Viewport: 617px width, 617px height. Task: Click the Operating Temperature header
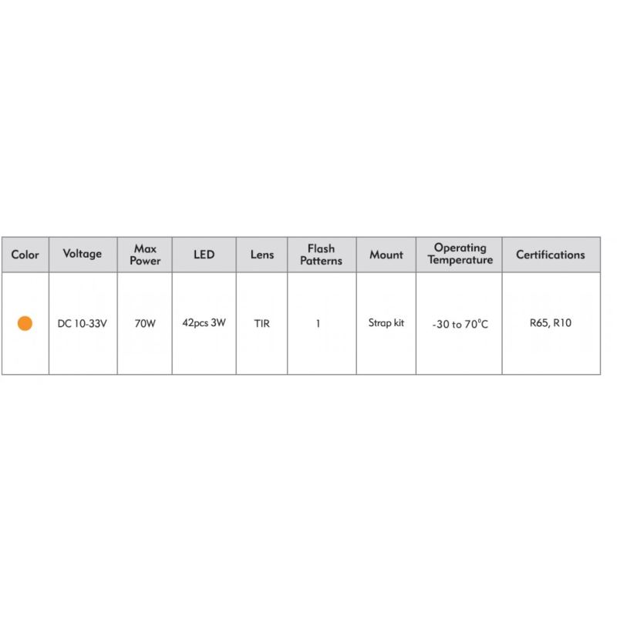click(459, 255)
